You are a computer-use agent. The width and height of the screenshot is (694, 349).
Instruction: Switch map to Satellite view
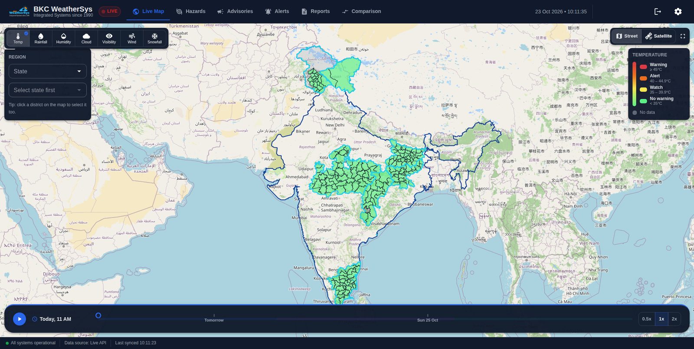tap(658, 36)
